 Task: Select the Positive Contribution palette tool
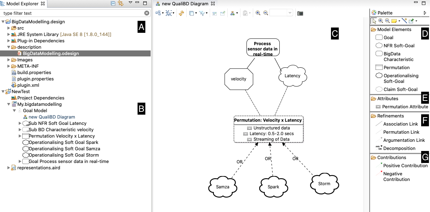point(405,165)
